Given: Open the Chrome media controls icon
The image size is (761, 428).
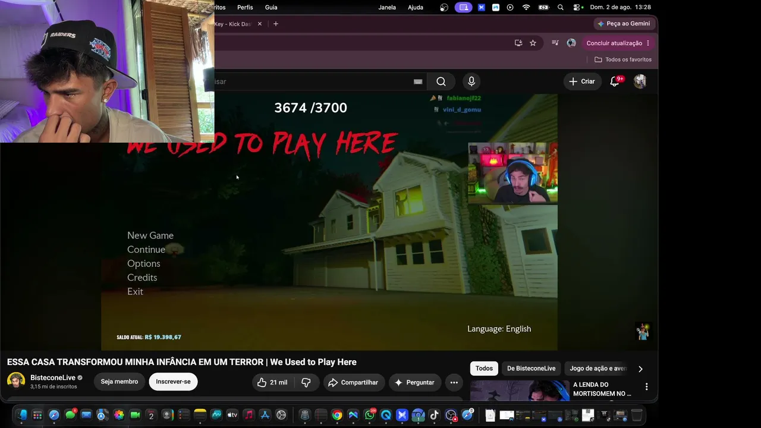Looking at the screenshot, I should (x=555, y=43).
